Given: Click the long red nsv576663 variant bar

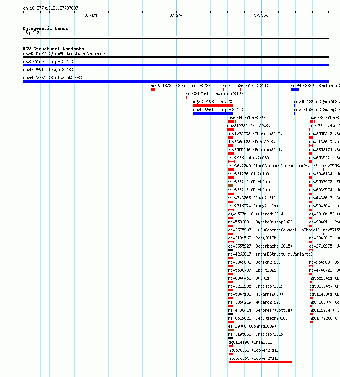Looking at the screenshot, I should pyautogui.click(x=260, y=362).
